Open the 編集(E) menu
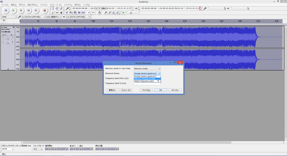 point(13,5)
